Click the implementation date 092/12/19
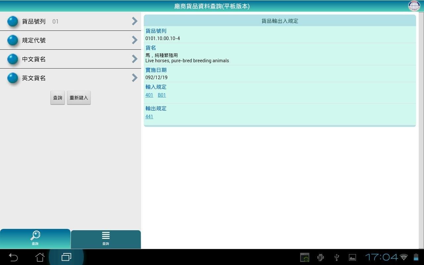 click(156, 78)
